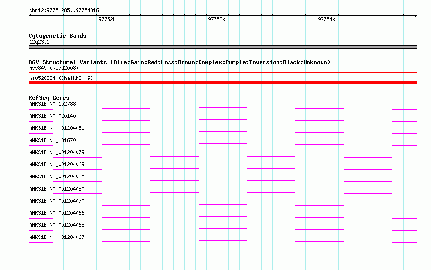The width and height of the screenshot is (431, 270).
Task: Select transcript ANKS1B|NM_001204066
Action: pyautogui.click(x=57, y=213)
